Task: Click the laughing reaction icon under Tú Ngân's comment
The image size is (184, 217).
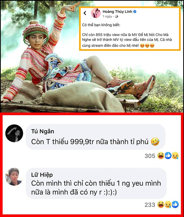Action: click(x=161, y=156)
